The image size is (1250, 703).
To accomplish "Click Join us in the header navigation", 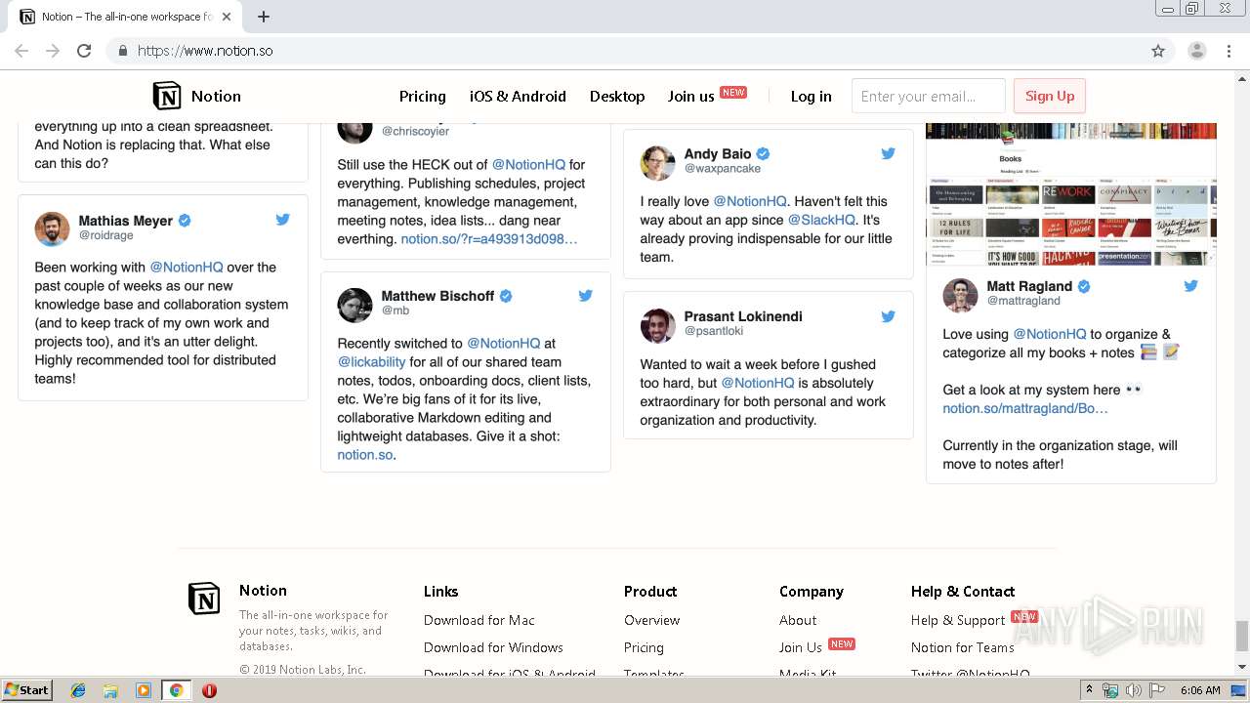I will tap(691, 96).
